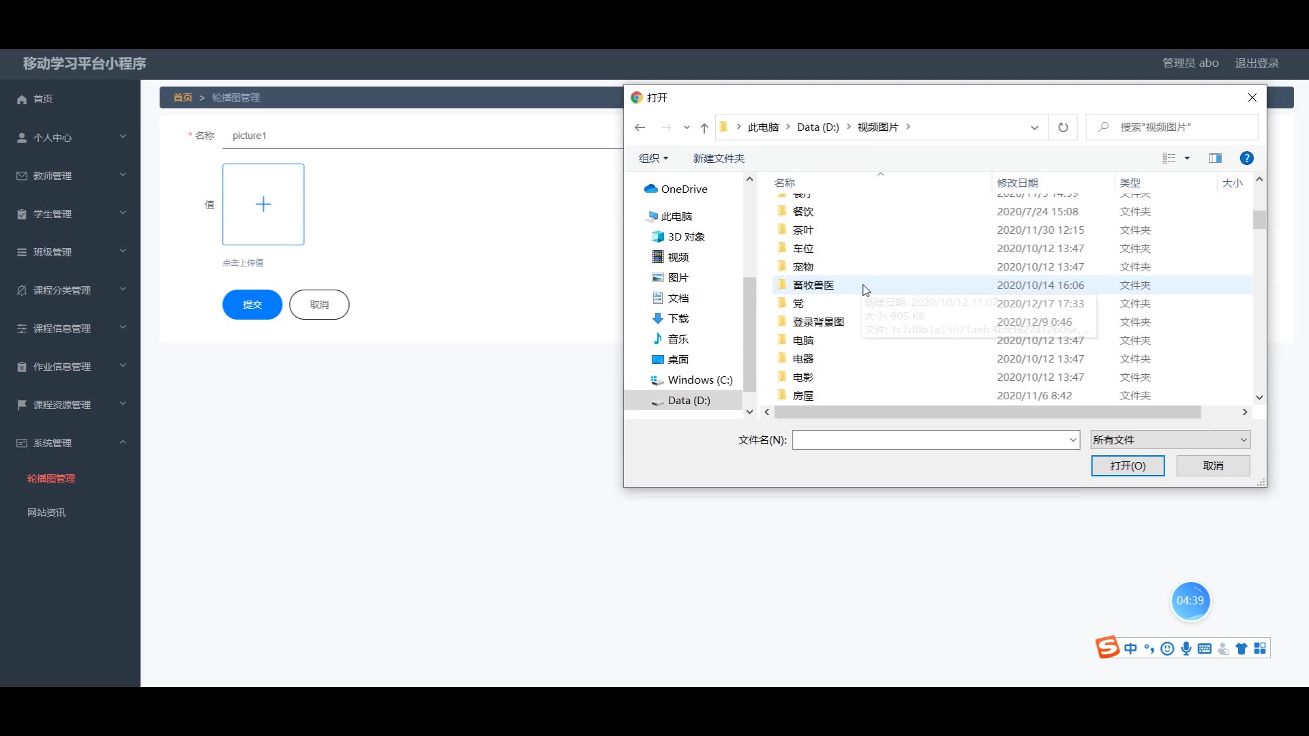Viewport: 1309px width, 736px height.
Task: Select Windows (C:) drive
Action: (x=692, y=380)
